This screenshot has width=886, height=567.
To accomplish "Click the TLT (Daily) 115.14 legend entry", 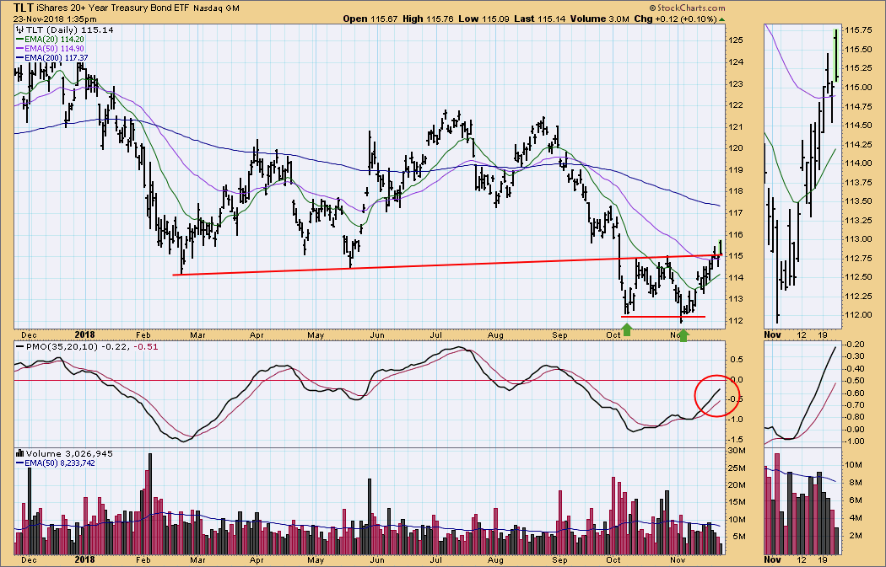I will click(x=68, y=29).
